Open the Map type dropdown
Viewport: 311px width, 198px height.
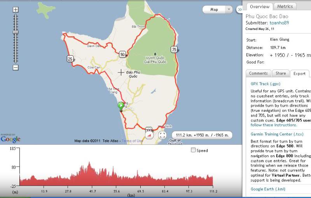217,9
